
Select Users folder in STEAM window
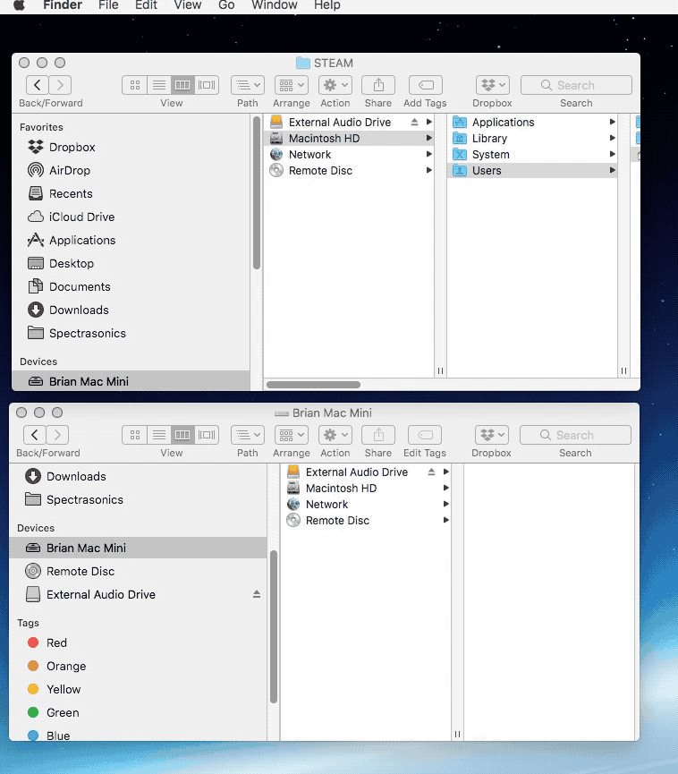[x=533, y=170]
